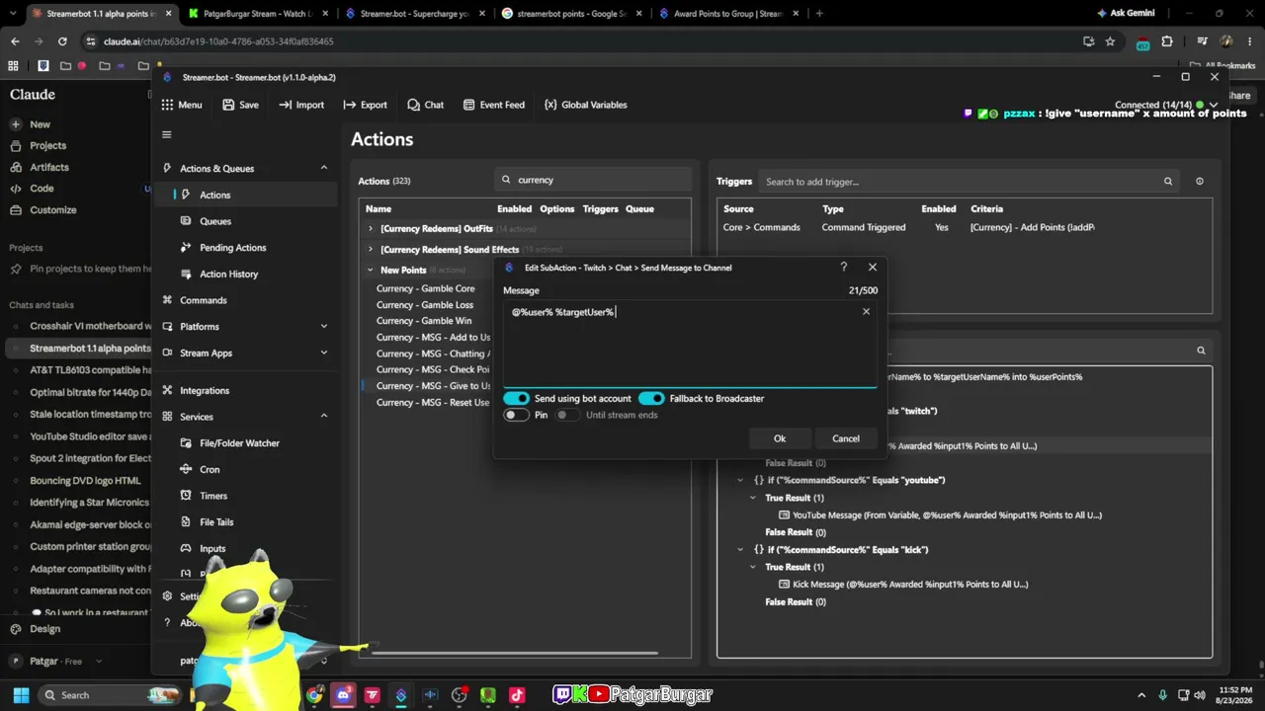This screenshot has height=711, width=1265.
Task: Click Ok in Edit SubAction dialog
Action: click(x=780, y=438)
